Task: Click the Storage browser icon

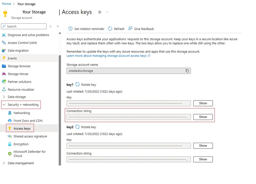Action: pos(4,66)
